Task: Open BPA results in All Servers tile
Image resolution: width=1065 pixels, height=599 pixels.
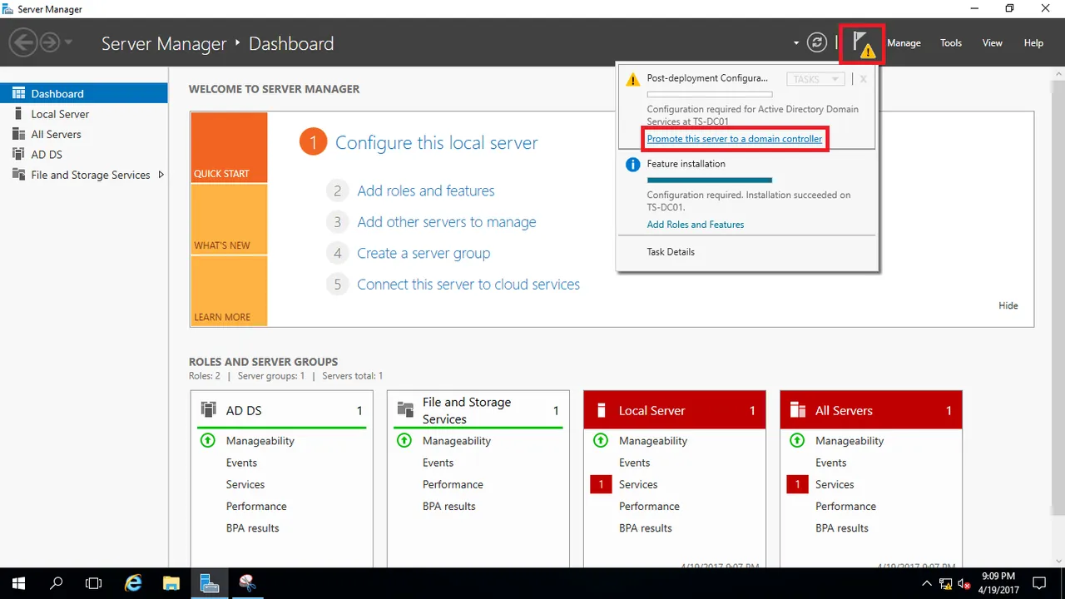Action: [x=842, y=527]
